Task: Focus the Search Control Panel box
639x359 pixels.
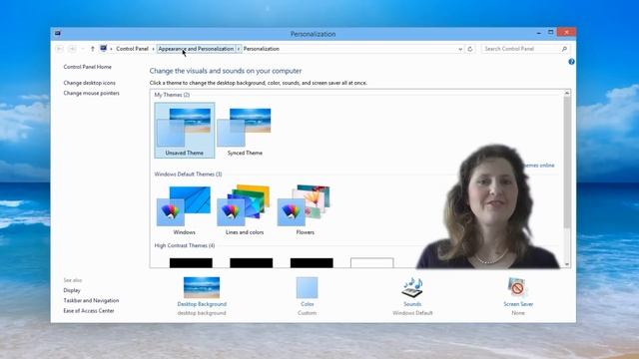Action: click(x=525, y=49)
